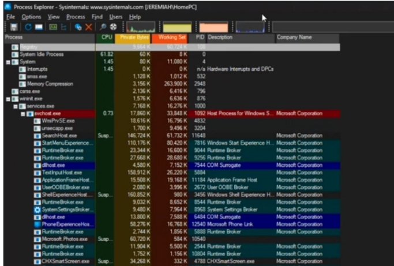Collapse the svchost.exe tree node
394x266 pixels.
point(23,114)
